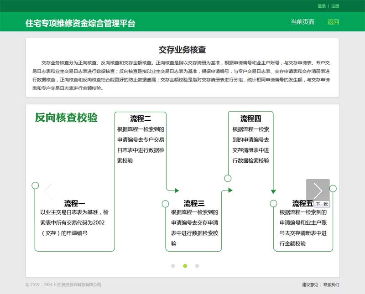Open the 当前页面 navigation item

point(302,22)
